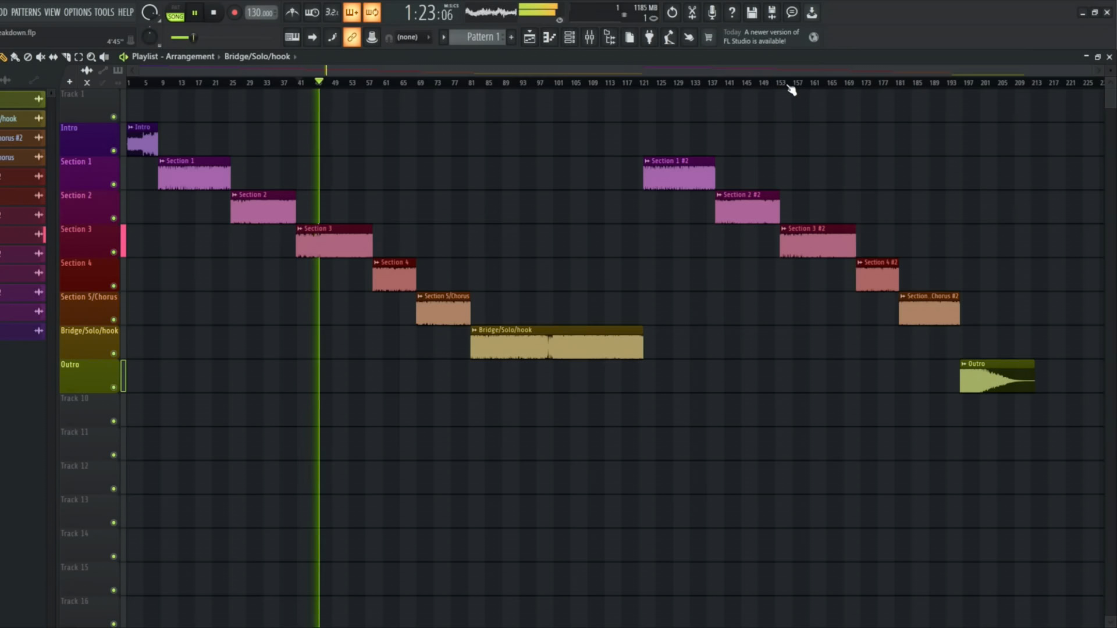Click the shopping cart icon
The image size is (1117, 628).
[709, 37]
